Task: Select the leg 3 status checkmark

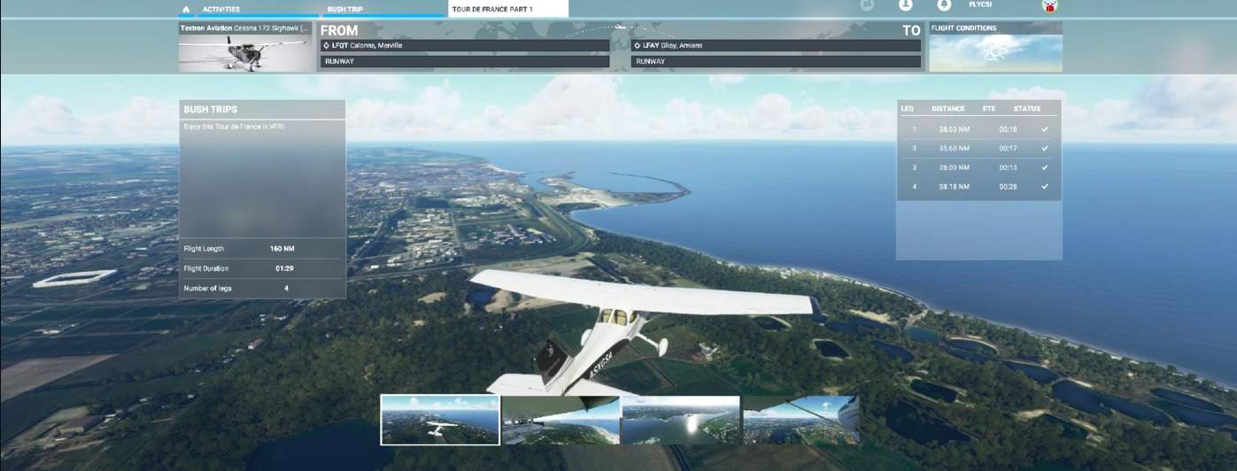Action: [x=1045, y=167]
